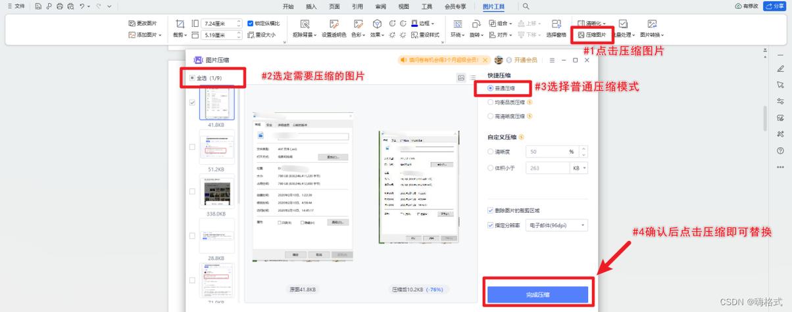Click the redo arrow icon
This screenshot has height=312, width=792.
pos(98,6)
